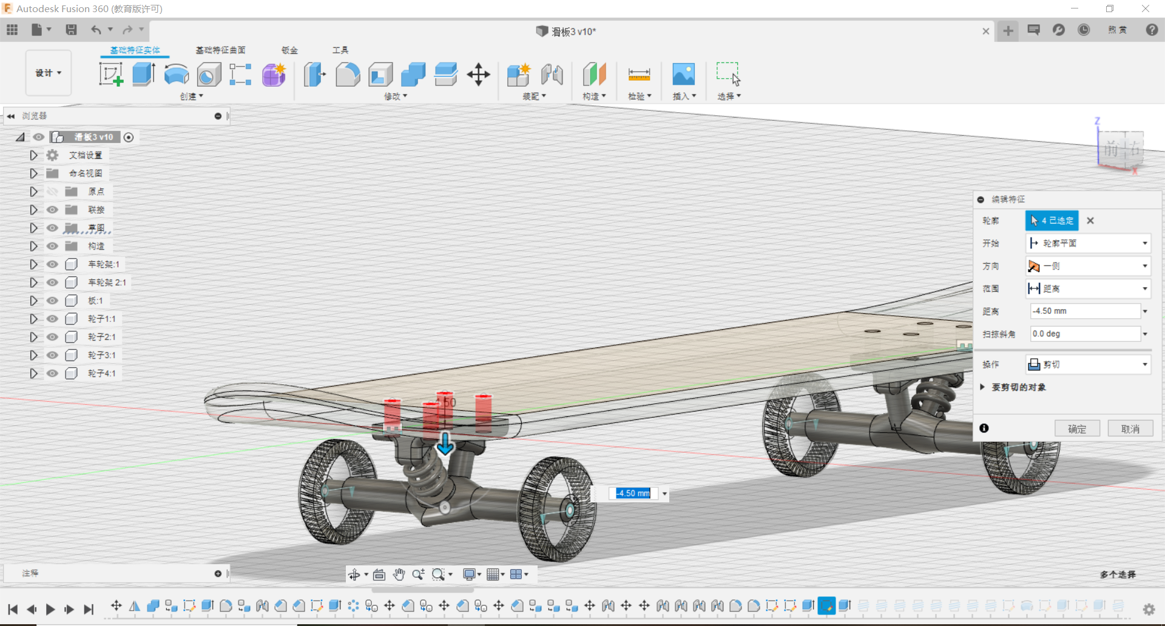Click the Redo arrow
This screenshot has height=626, width=1165.
[127, 30]
